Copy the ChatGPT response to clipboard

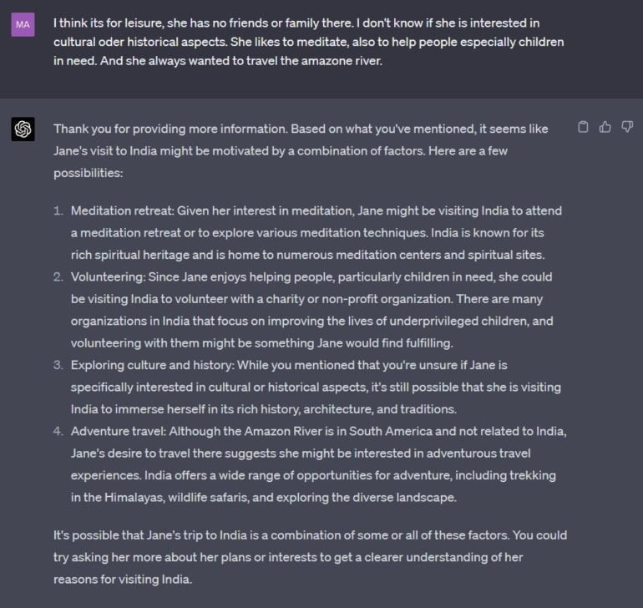(584, 127)
